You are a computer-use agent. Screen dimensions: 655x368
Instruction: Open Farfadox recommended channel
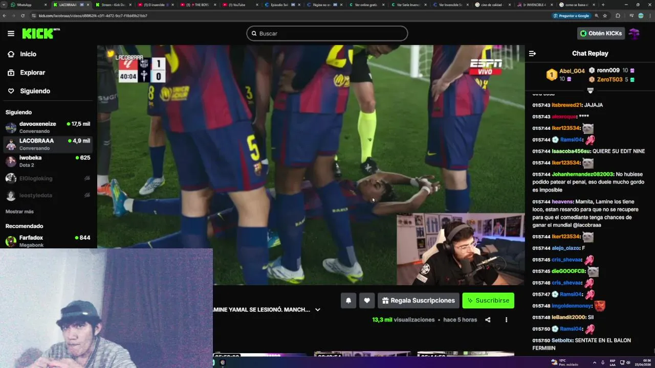(48, 241)
